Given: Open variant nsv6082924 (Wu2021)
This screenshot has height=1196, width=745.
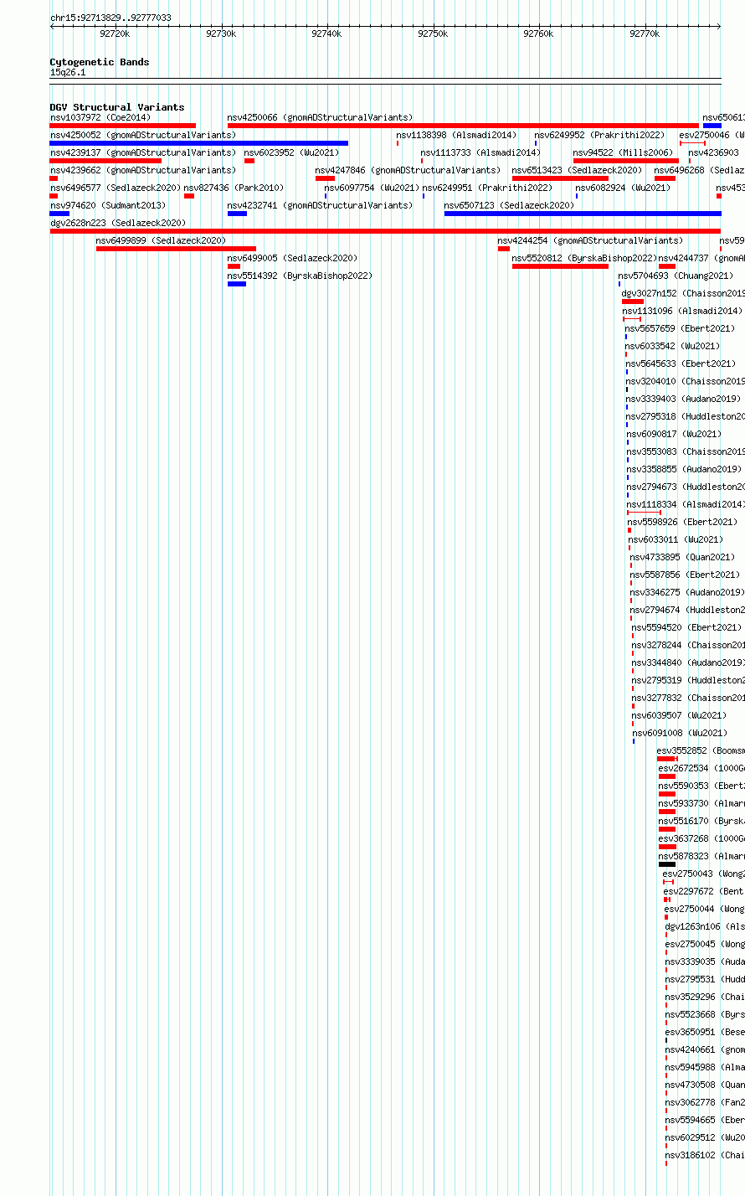Looking at the screenshot, I should click(x=623, y=188).
